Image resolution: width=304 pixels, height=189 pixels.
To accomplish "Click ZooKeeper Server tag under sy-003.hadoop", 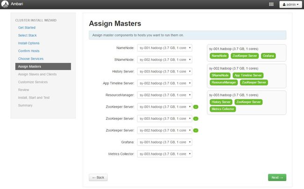I will (248, 102).
